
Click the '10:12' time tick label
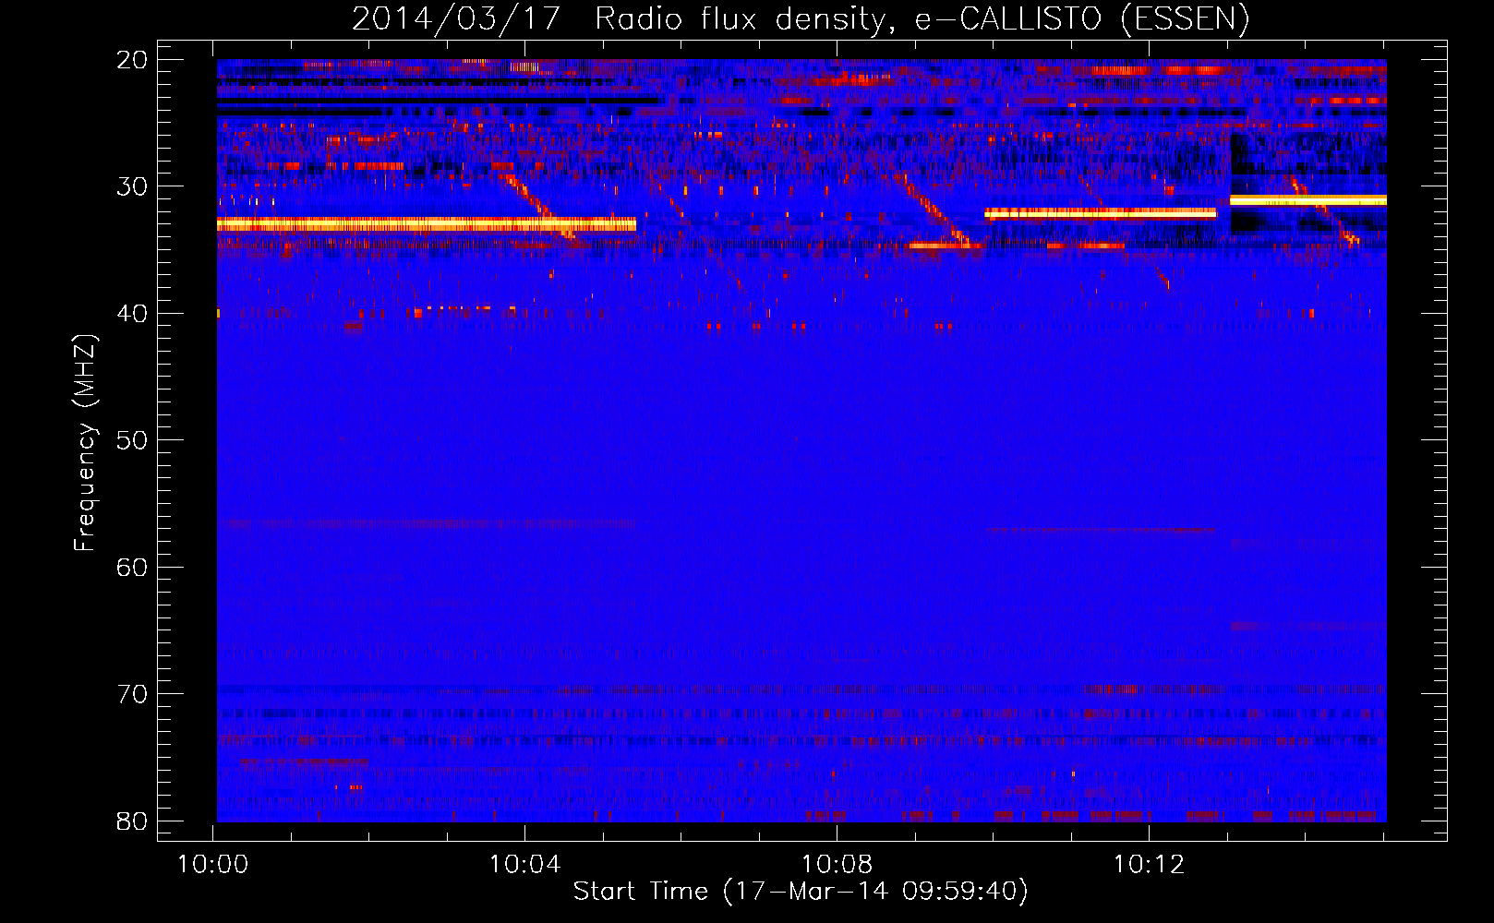[x=1149, y=865]
